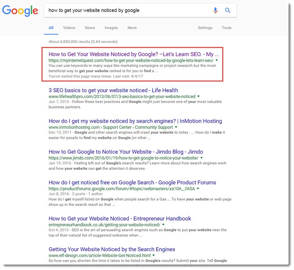Click the www.lifehealthpro.com green URL text
Image resolution: width=294 pixels, height=270 pixels.
coord(122,96)
